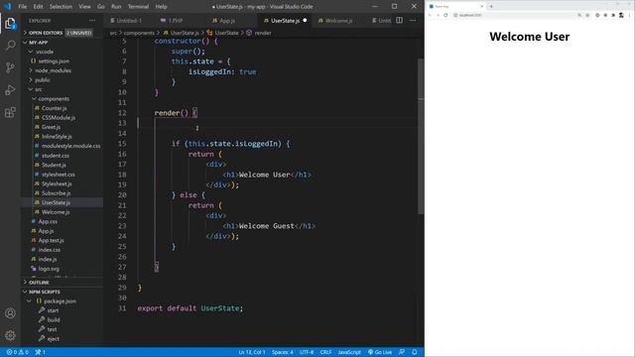635x357 pixels.
Task: Open the Run menu
Action: [116, 7]
